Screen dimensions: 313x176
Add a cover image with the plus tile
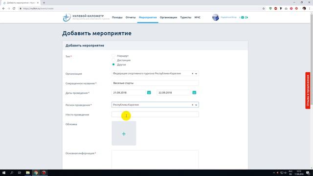[124, 133]
